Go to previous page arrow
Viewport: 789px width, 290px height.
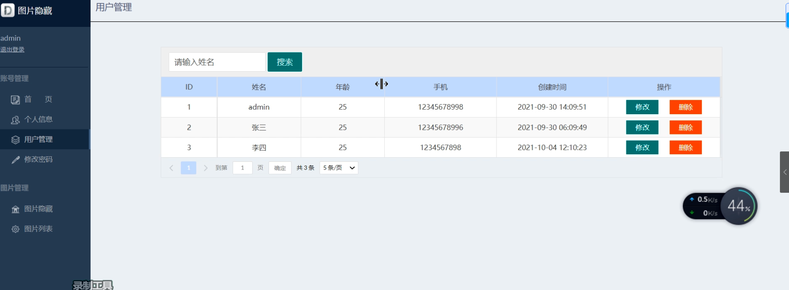pyautogui.click(x=171, y=168)
